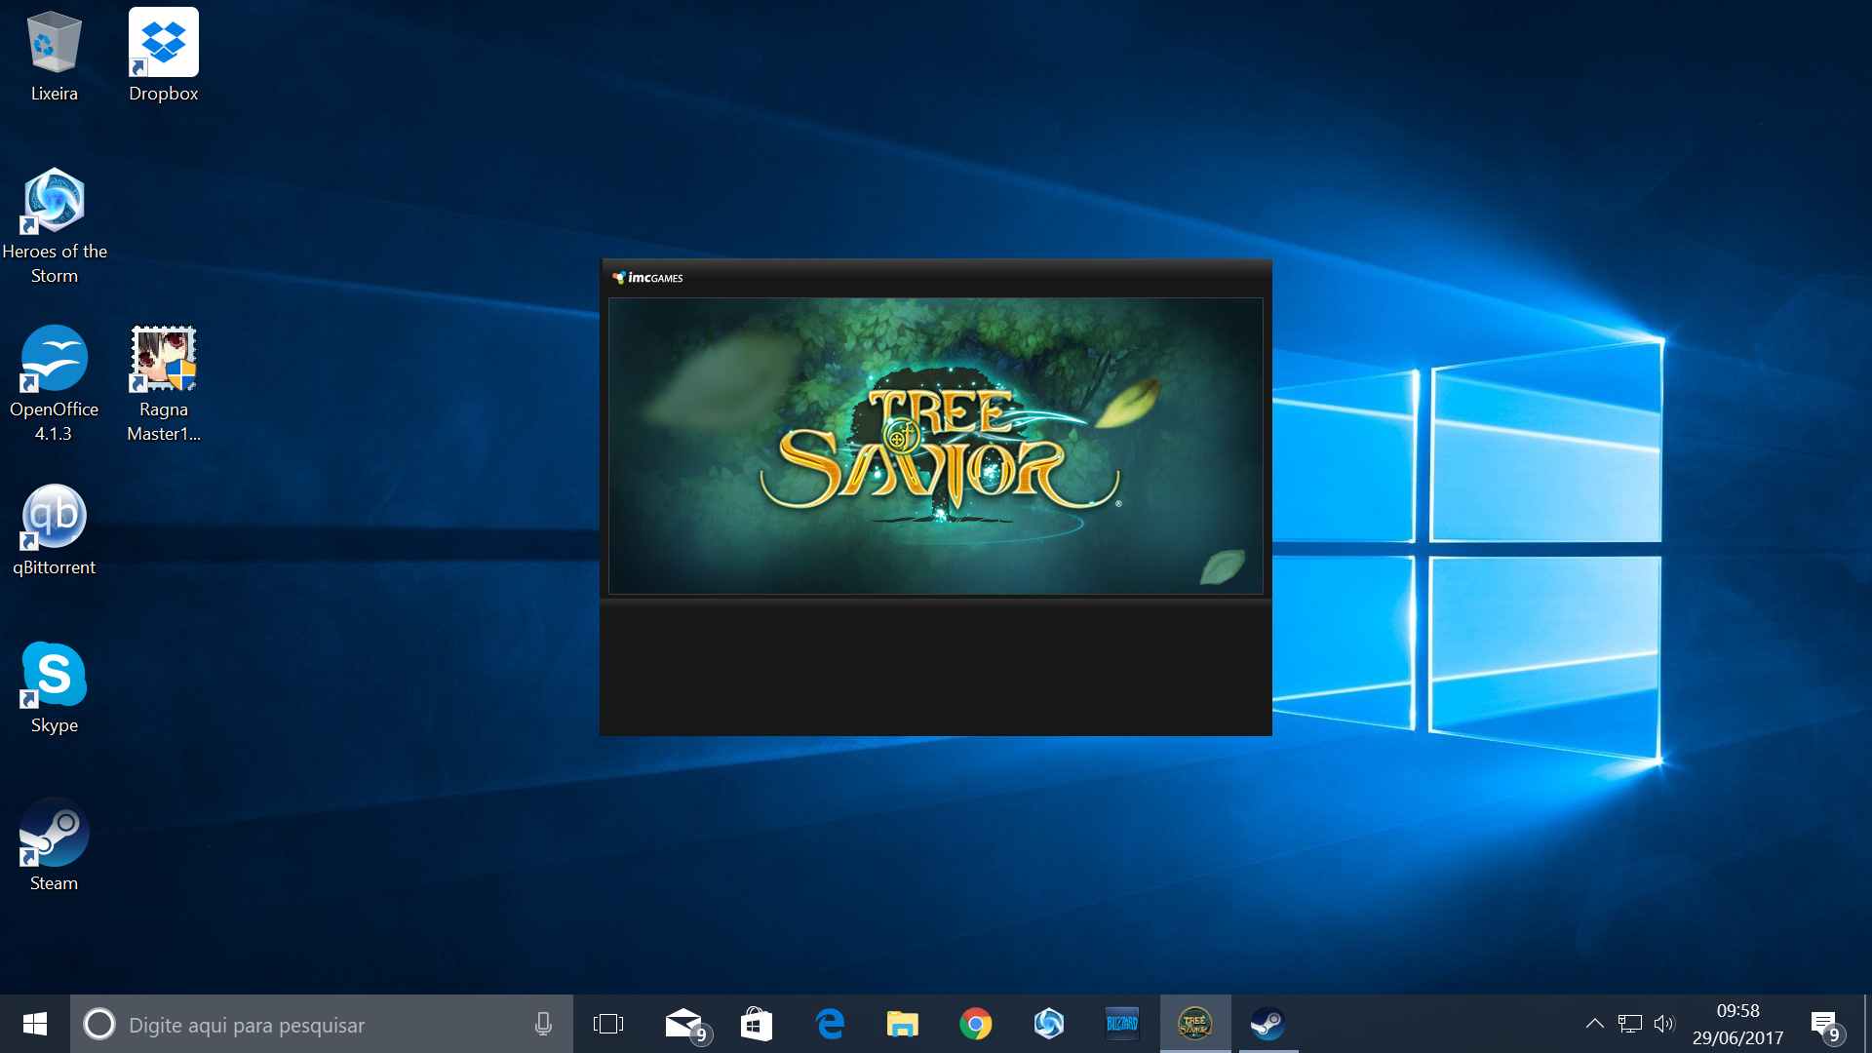
Task: Launch Heroes of the Storm shortcut
Action: (54, 202)
